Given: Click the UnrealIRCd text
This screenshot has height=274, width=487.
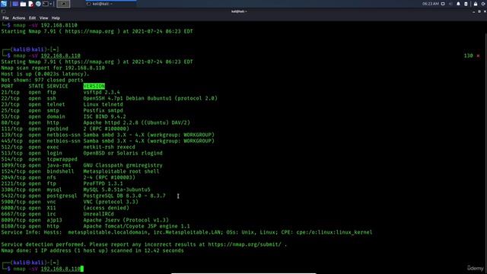Looking at the screenshot, I should (98, 214).
